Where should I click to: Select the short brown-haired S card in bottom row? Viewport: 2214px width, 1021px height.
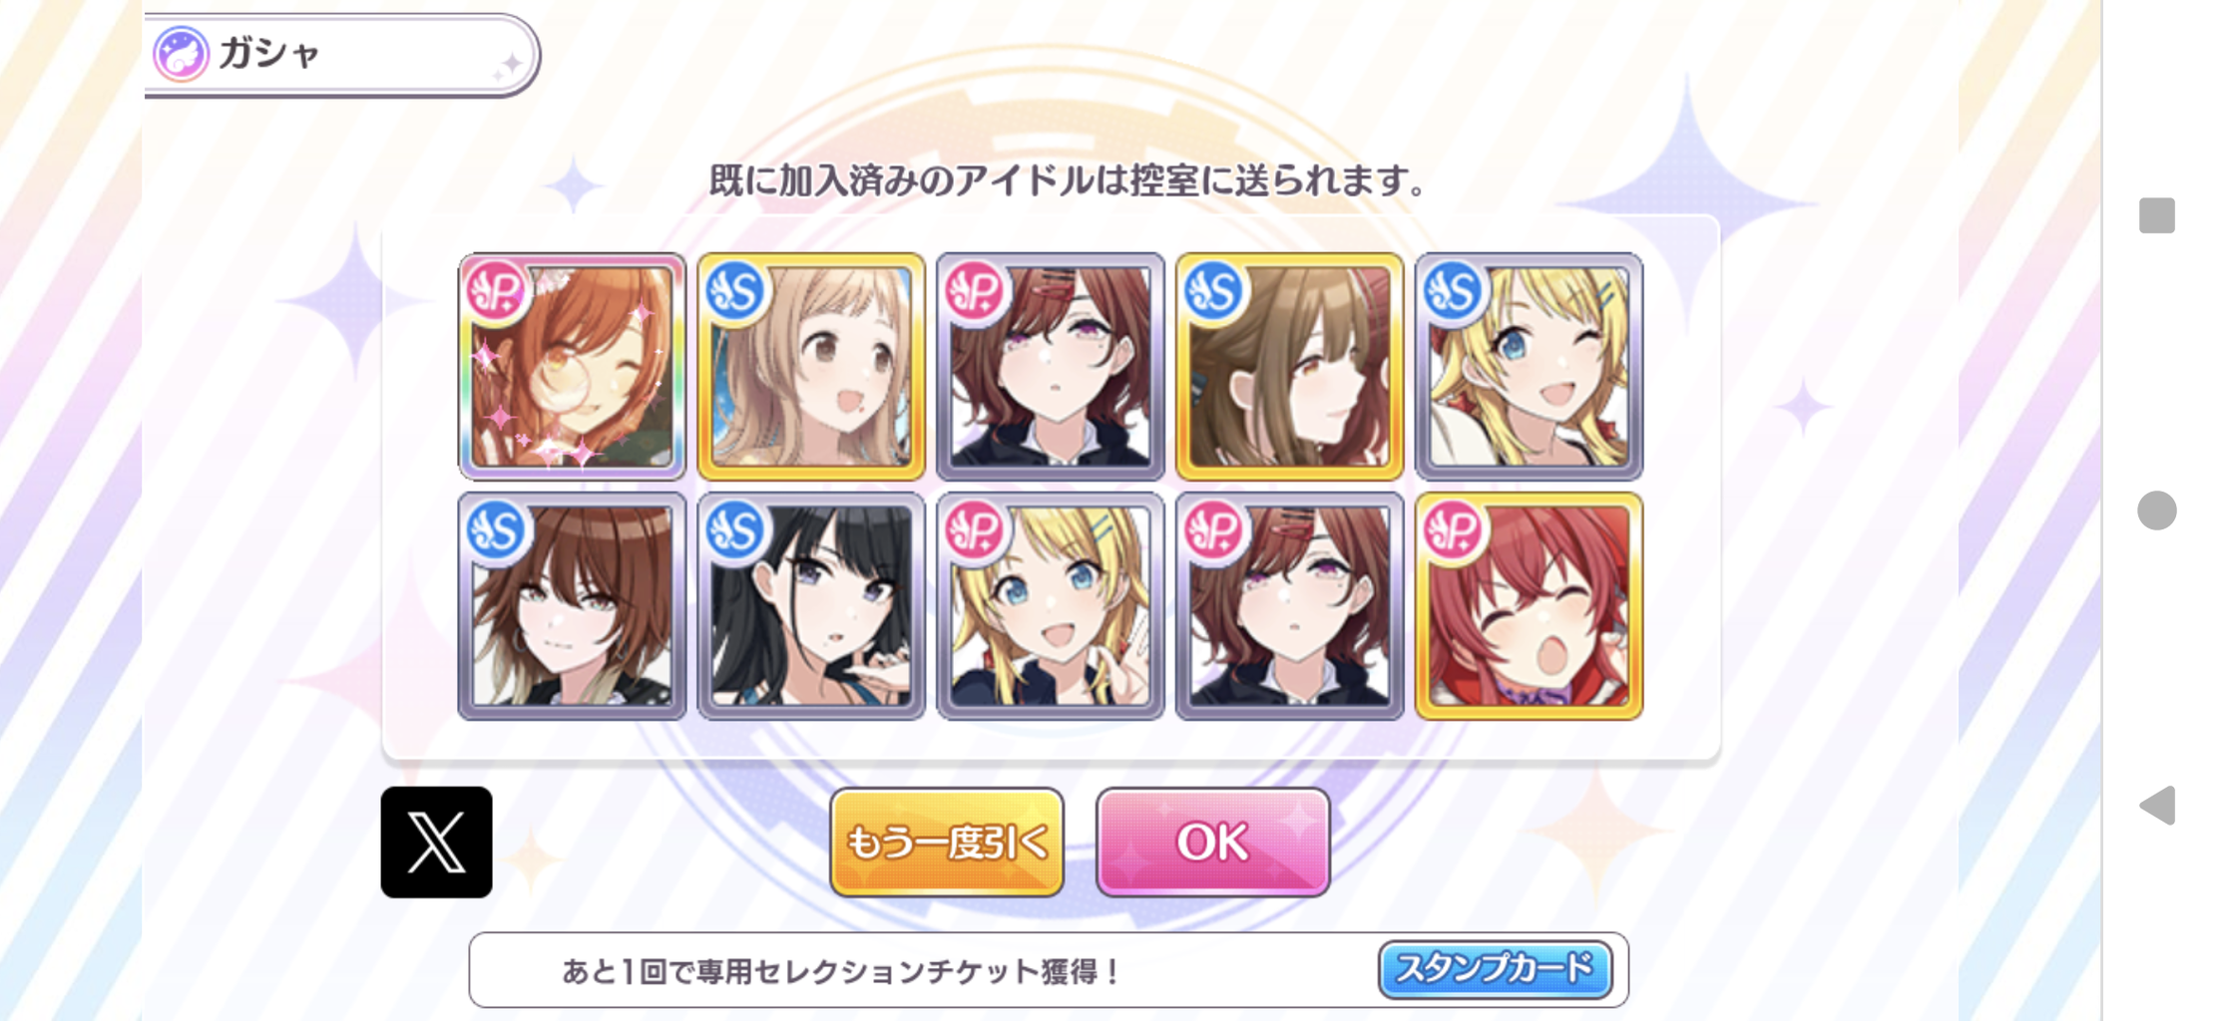[572, 605]
